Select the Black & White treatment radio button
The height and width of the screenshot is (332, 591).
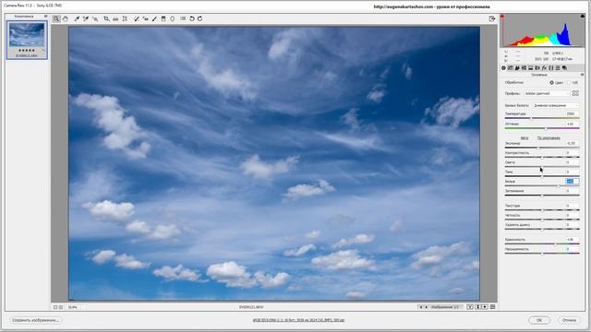tap(569, 82)
